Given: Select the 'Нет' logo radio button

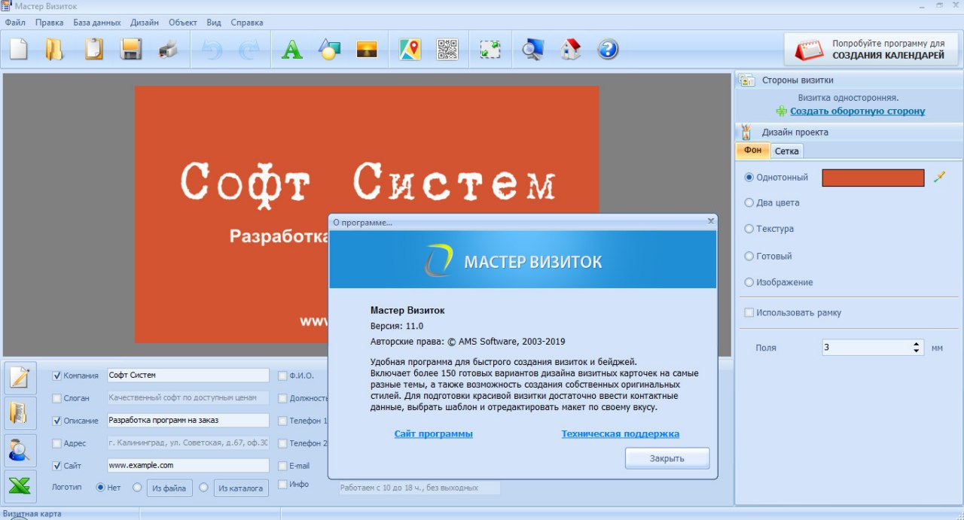Looking at the screenshot, I should (x=101, y=488).
